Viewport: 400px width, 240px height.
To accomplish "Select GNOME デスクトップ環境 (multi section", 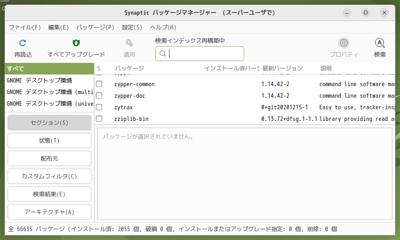I will (49, 92).
